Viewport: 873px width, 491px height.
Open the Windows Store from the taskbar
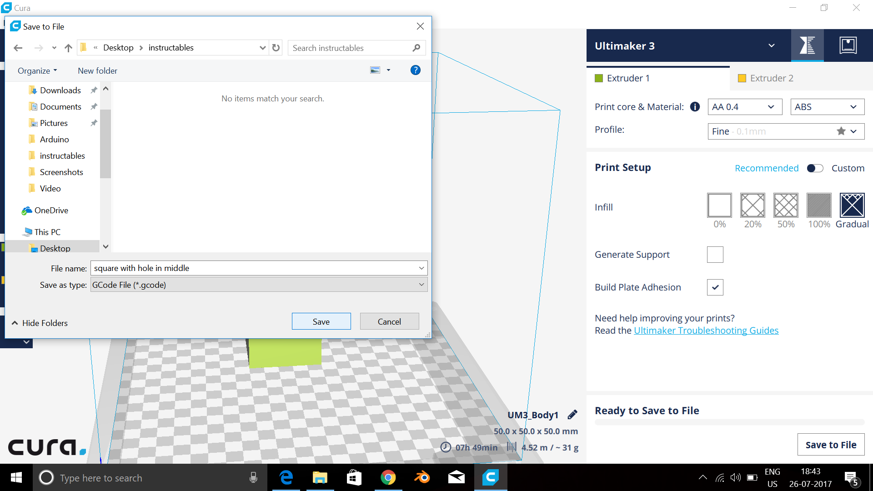pyautogui.click(x=354, y=478)
